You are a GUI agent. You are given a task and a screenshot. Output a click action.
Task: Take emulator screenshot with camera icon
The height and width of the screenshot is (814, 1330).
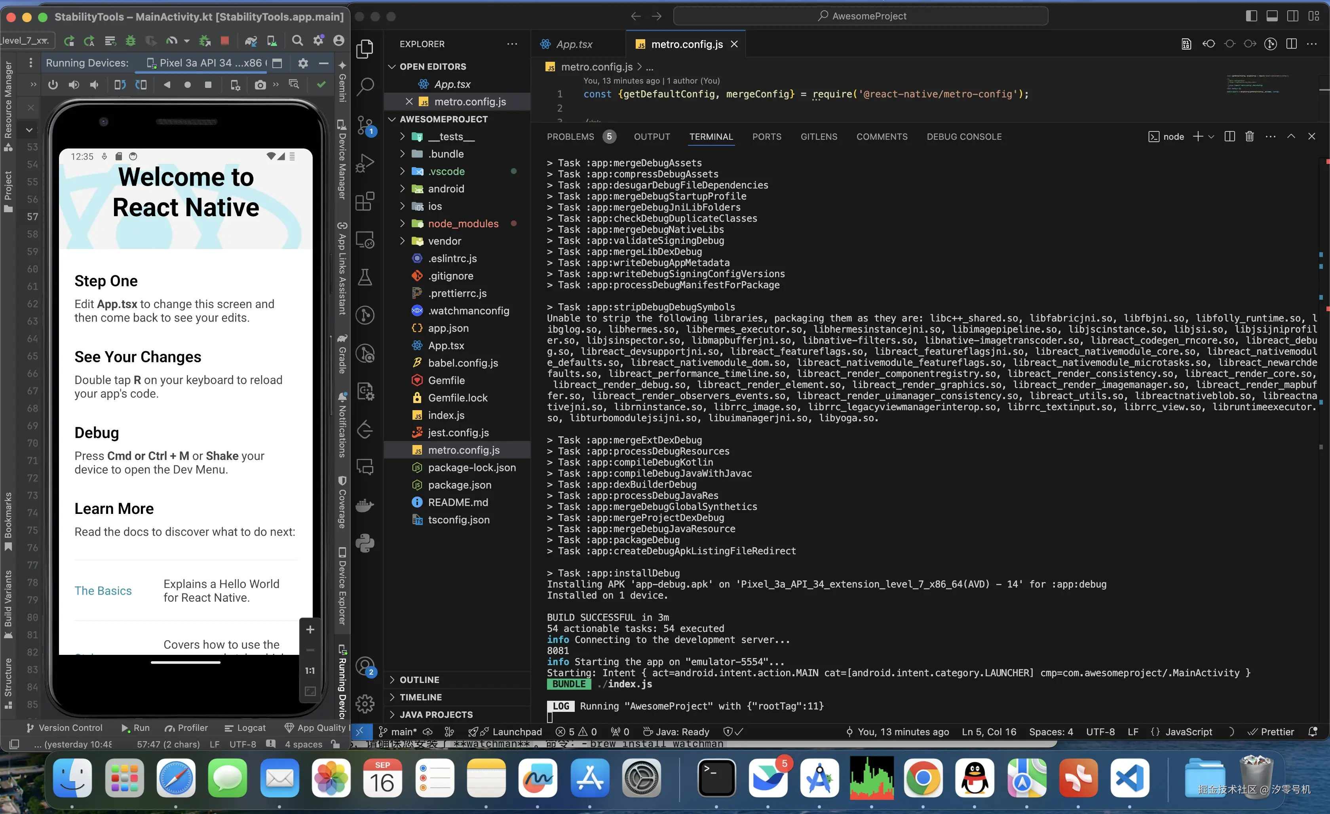tap(260, 85)
